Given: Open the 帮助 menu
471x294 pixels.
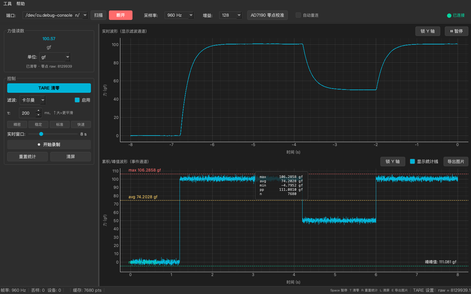Looking at the screenshot, I should click(x=21, y=4).
